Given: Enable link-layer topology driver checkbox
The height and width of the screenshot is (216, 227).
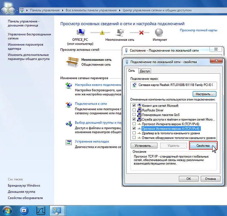Looking at the screenshot, I should tap(134, 133).
